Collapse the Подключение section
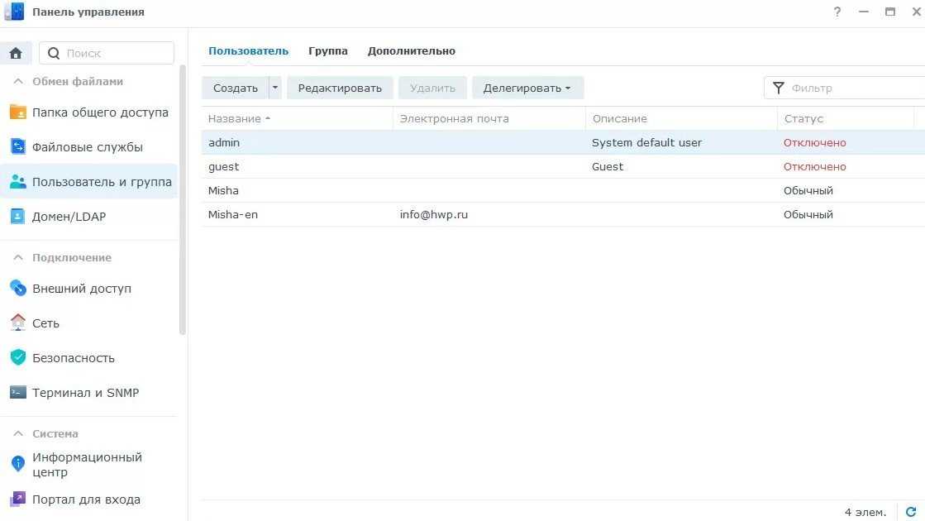Image resolution: width=925 pixels, height=521 pixels. 17,258
